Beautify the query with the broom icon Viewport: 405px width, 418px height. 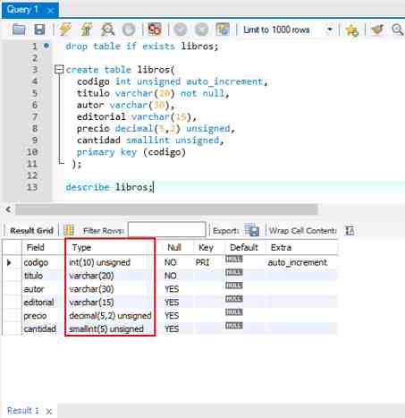click(377, 30)
